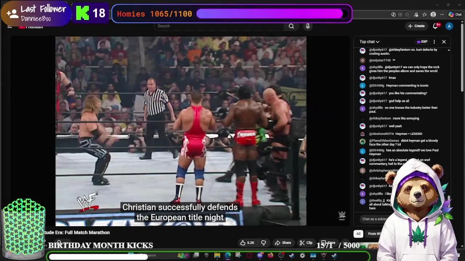This screenshot has width=465, height=261.
Task: Click the Save button under video
Action: pyautogui.click(x=328, y=243)
